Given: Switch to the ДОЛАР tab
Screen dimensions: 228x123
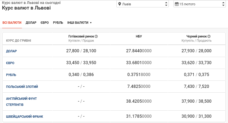Looking at the screenshot, I should [x=31, y=23].
